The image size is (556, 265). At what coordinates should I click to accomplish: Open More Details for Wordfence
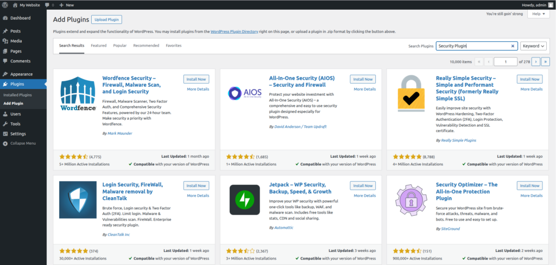click(198, 89)
